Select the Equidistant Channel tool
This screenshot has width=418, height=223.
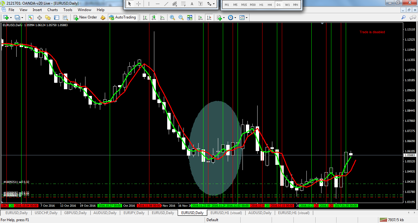175,4
